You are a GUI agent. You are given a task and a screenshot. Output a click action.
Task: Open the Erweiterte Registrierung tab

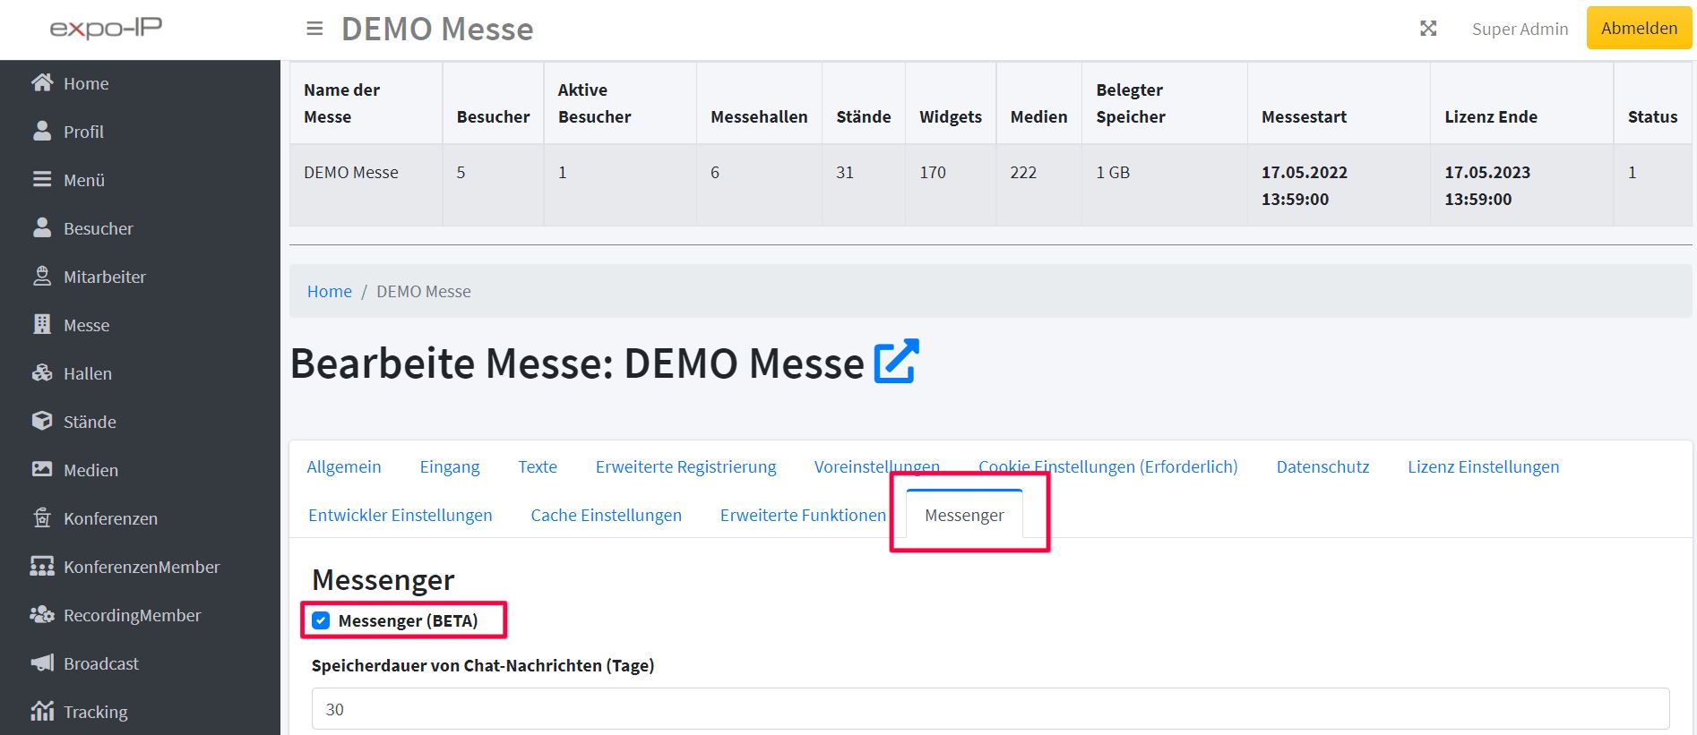click(685, 466)
